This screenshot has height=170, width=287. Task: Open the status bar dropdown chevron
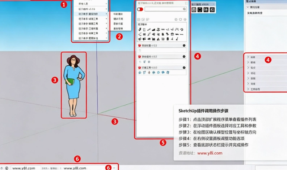[x=114, y=168]
